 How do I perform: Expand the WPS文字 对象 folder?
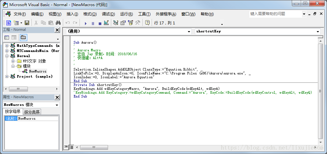point(13,61)
